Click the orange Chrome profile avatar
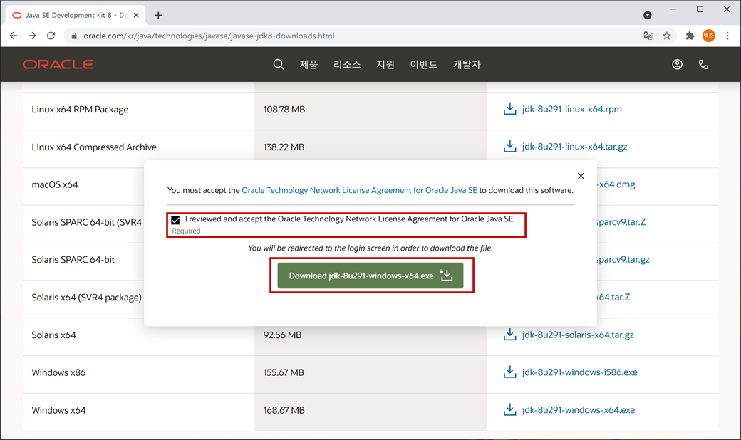741x440 pixels. 708,36
